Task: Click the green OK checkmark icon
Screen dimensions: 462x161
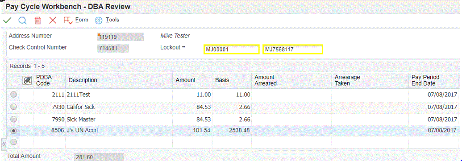Action: pyautogui.click(x=7, y=21)
